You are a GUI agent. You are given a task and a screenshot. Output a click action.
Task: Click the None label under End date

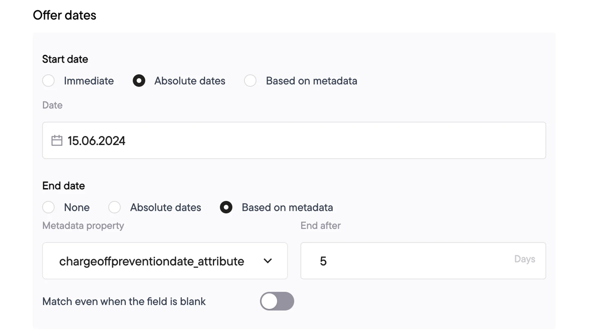point(77,207)
